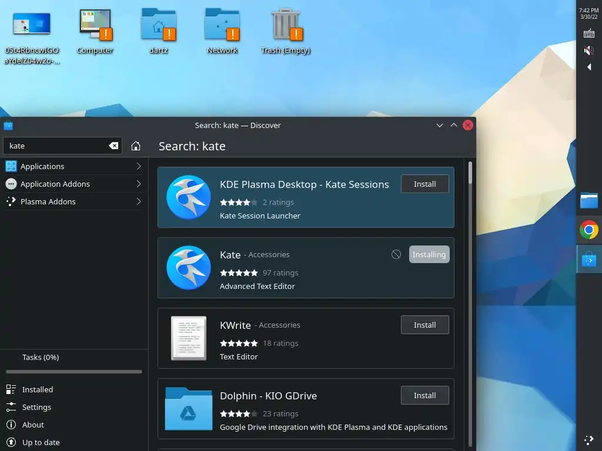
Task: Go to Discover home page
Action: click(x=136, y=146)
